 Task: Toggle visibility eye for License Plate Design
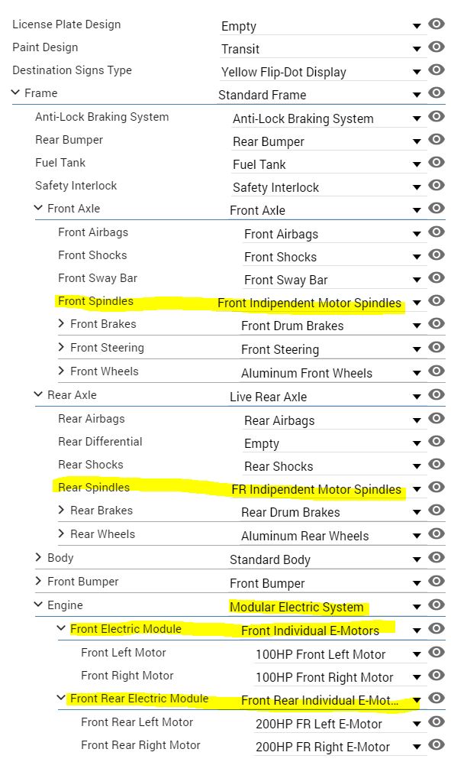coord(437,24)
